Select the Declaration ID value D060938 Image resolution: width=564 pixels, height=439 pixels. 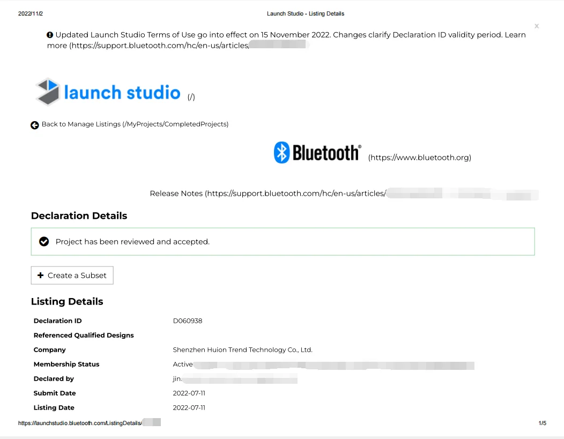coord(187,321)
